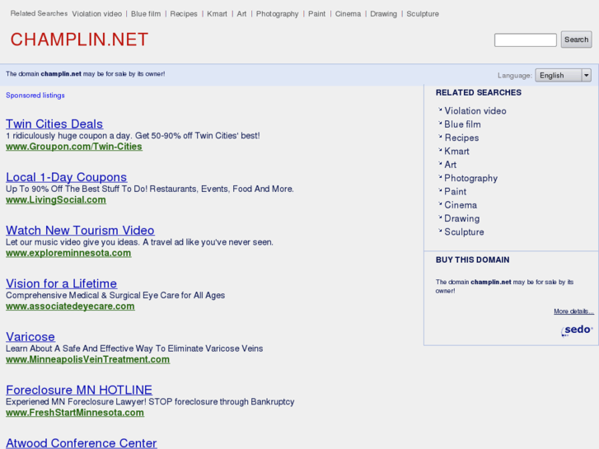Visit the www.exploreminnesota.com URL
The image size is (599, 449).
click(x=68, y=253)
